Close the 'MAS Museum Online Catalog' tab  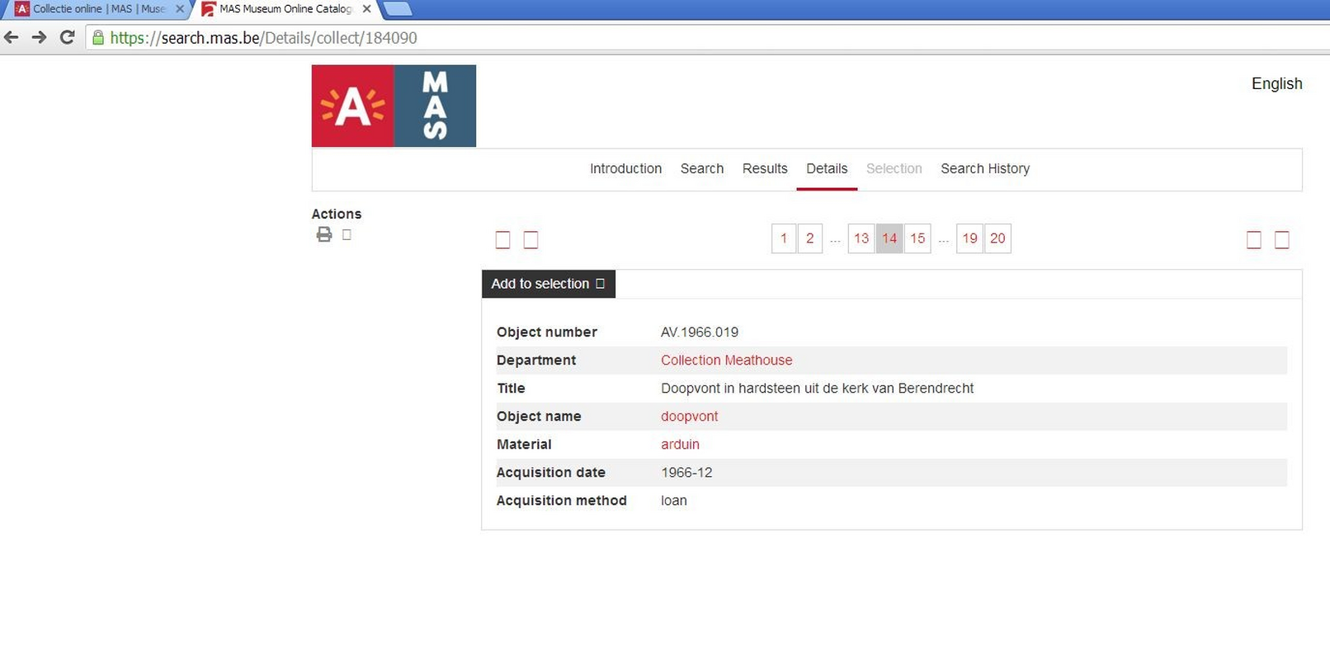click(x=366, y=9)
